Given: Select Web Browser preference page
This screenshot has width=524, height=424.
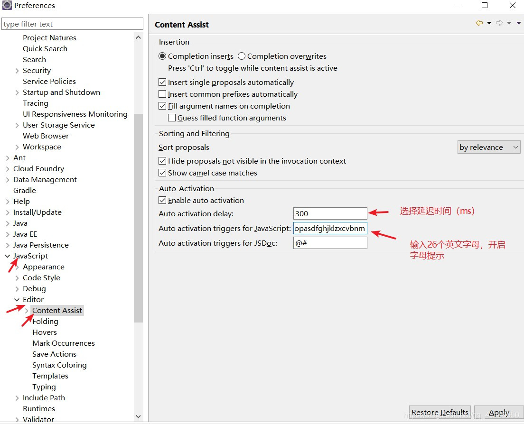Looking at the screenshot, I should pos(46,136).
